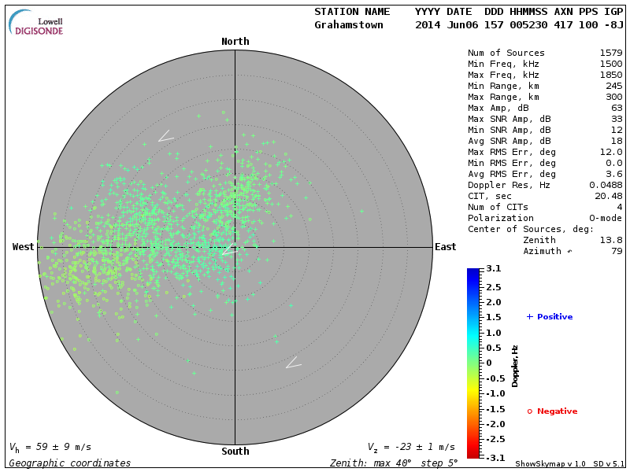Image resolution: width=630 pixels, height=472 pixels.
Task: Click the Vh horizontal velocity readout
Action: pos(51,447)
